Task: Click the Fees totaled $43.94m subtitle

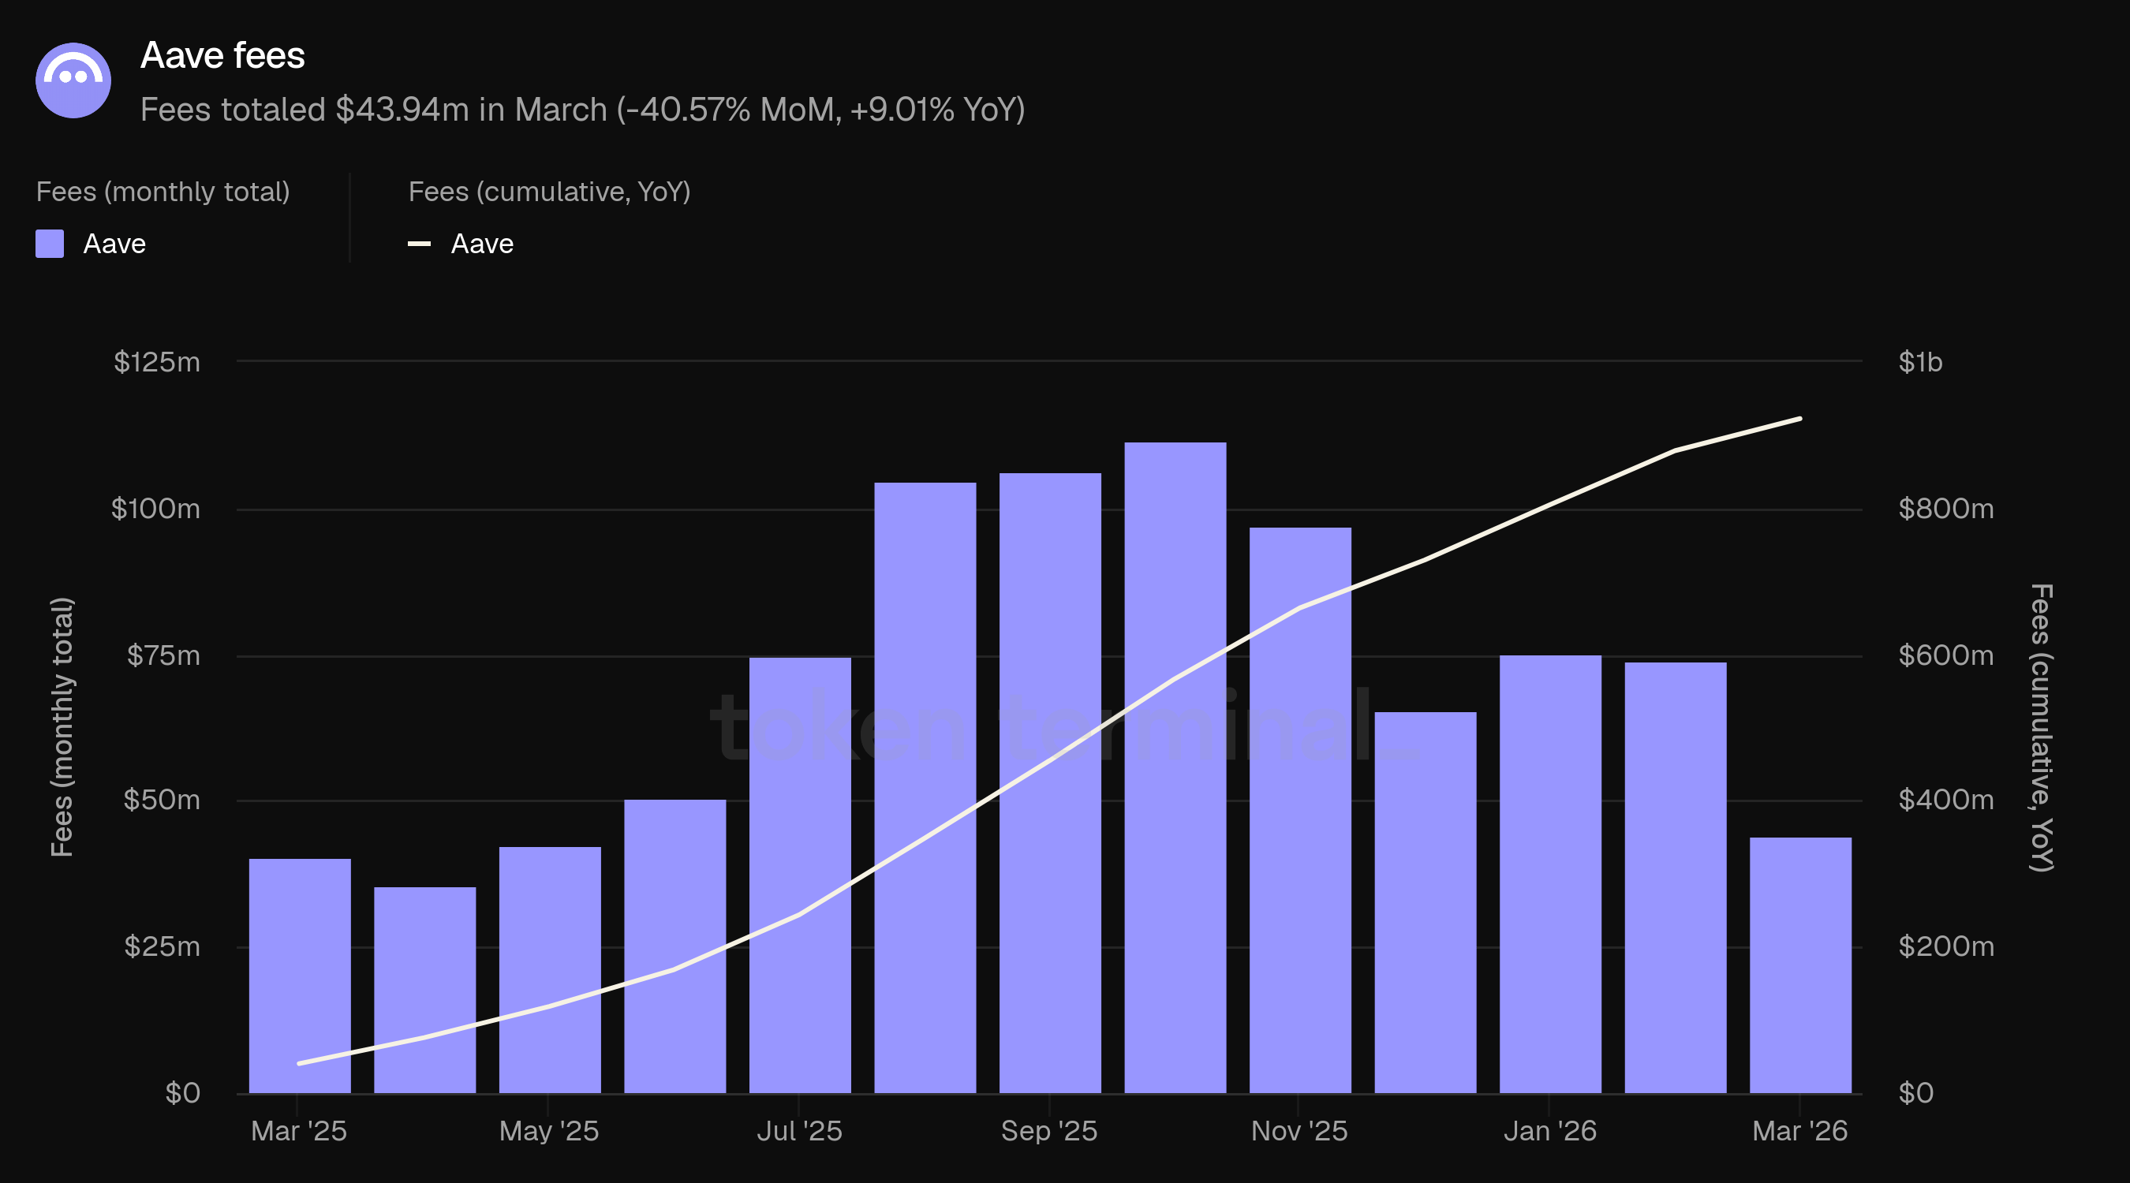Action: pos(582,110)
